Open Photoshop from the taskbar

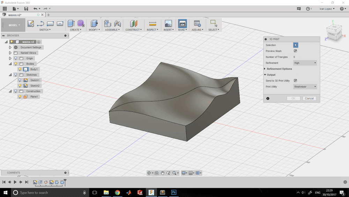pyautogui.click(x=174, y=192)
